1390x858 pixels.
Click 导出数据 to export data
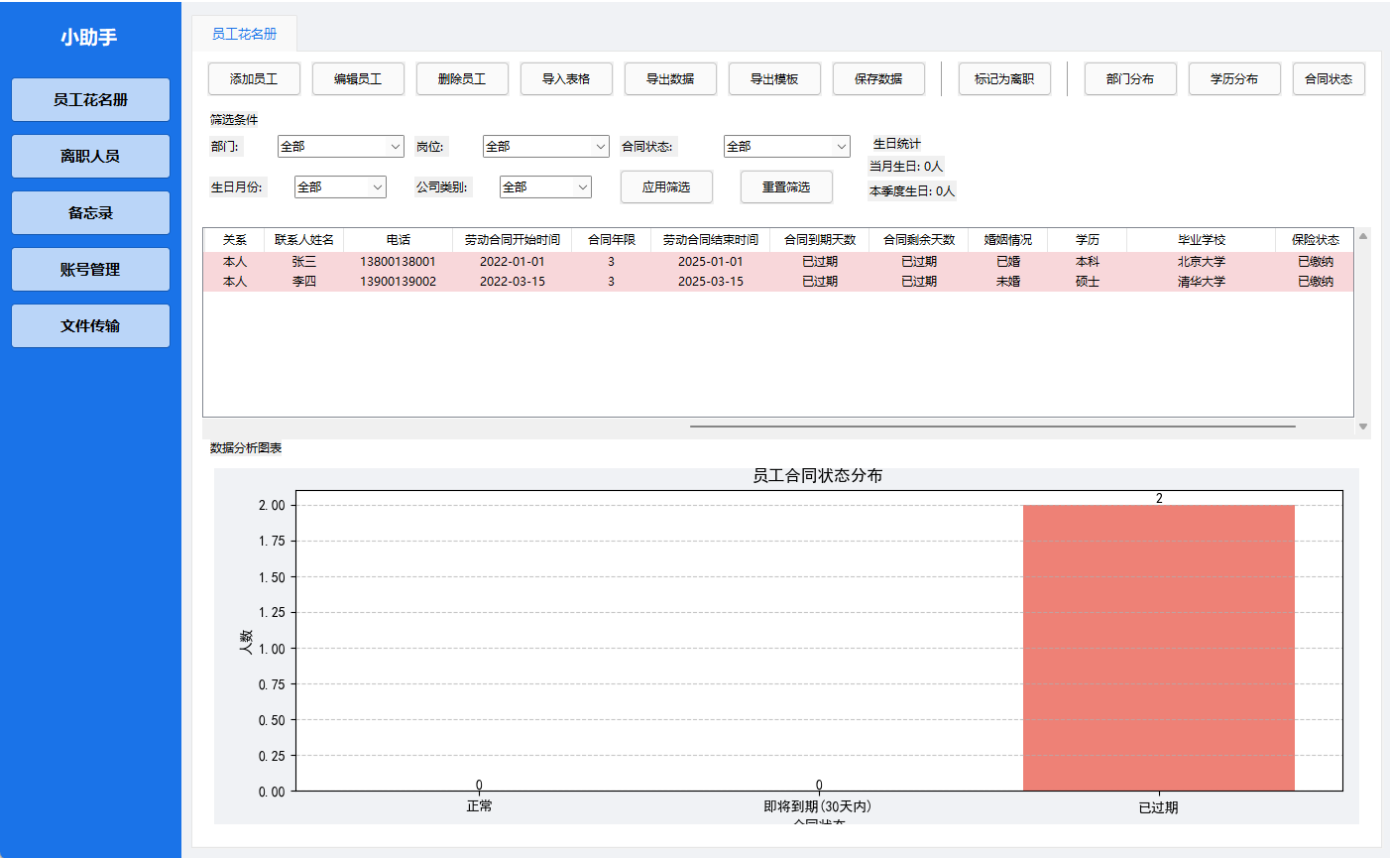[x=670, y=78]
